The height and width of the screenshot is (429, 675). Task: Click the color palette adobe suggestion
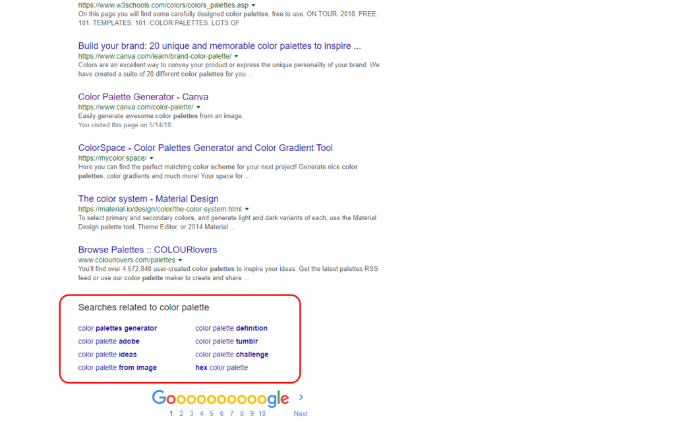(108, 341)
